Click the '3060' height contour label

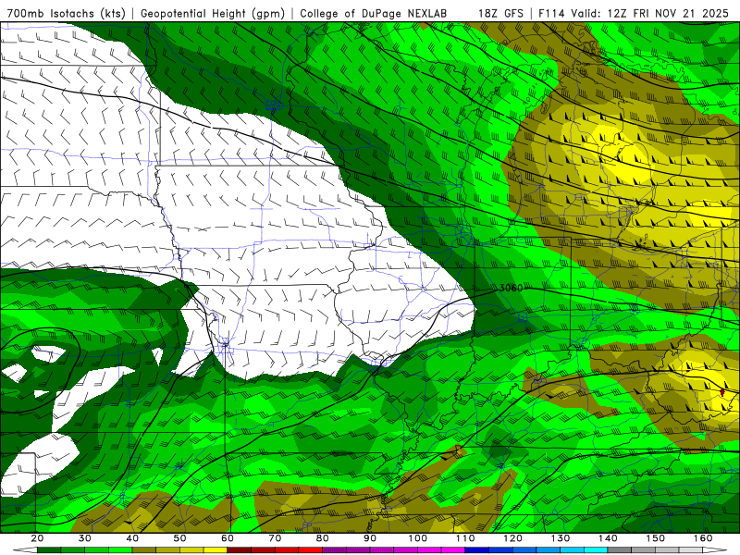pos(511,288)
